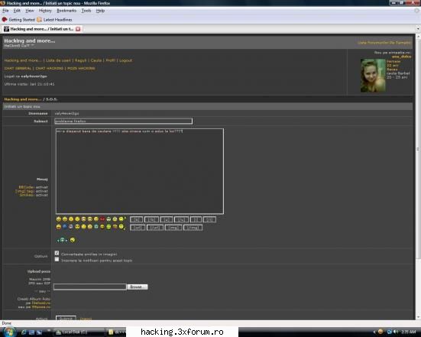Viewport: 421px width, 337px height.
Task: Click the upload file path field
Action: 89,287
